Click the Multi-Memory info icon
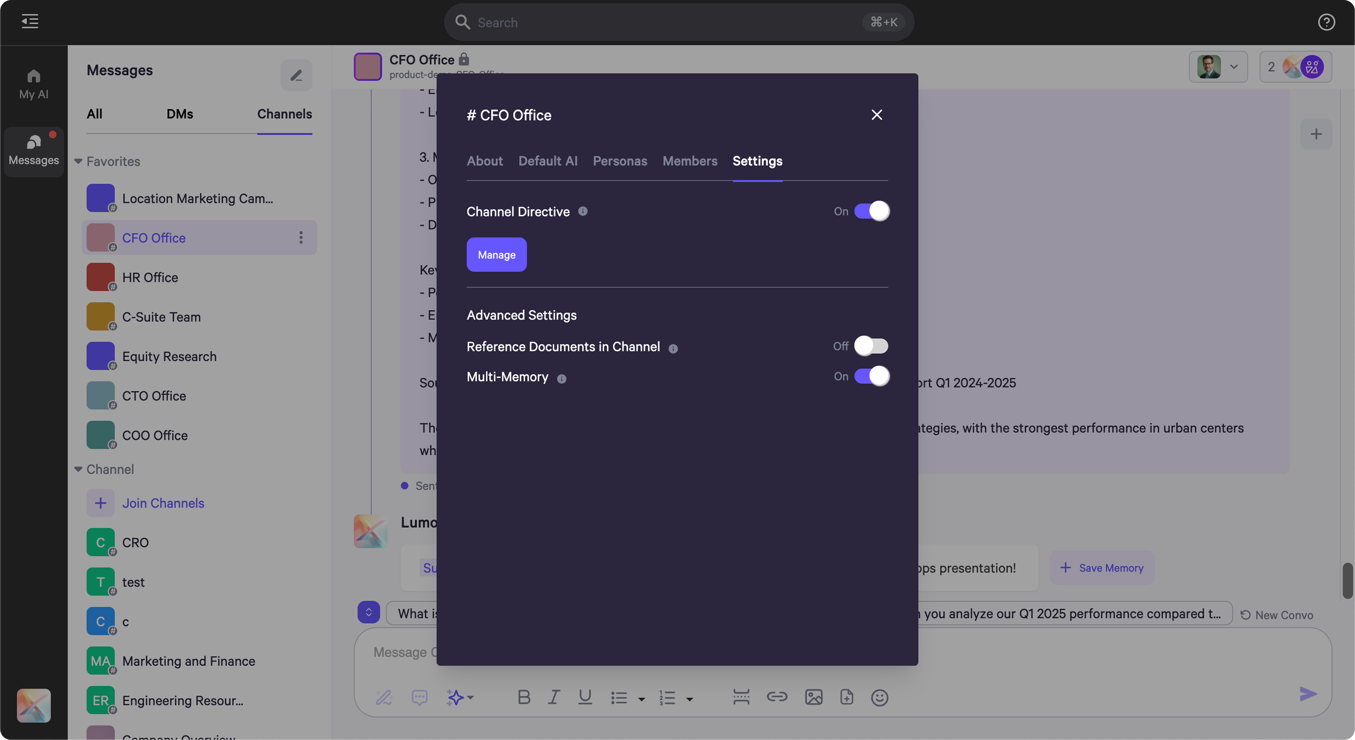This screenshot has height=740, width=1355. [x=562, y=378]
